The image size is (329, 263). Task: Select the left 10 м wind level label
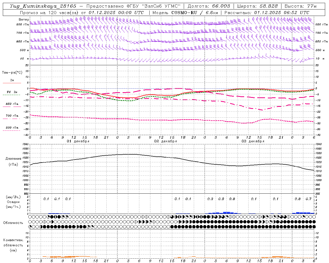(x=24, y=59)
